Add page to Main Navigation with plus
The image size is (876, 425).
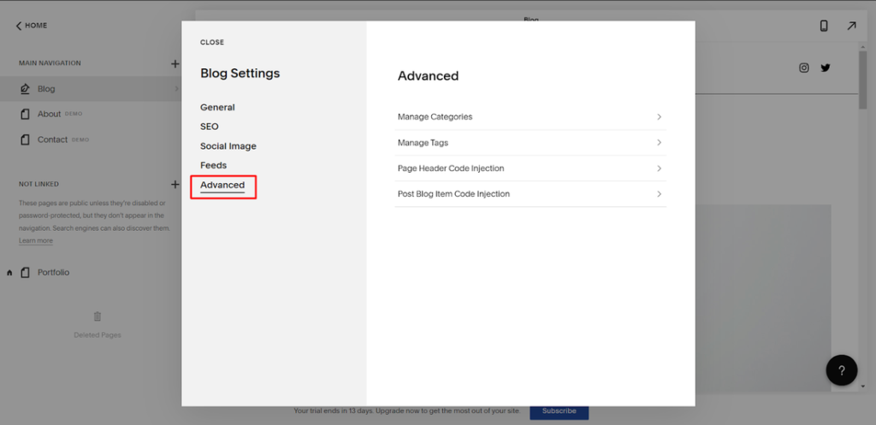coord(175,63)
